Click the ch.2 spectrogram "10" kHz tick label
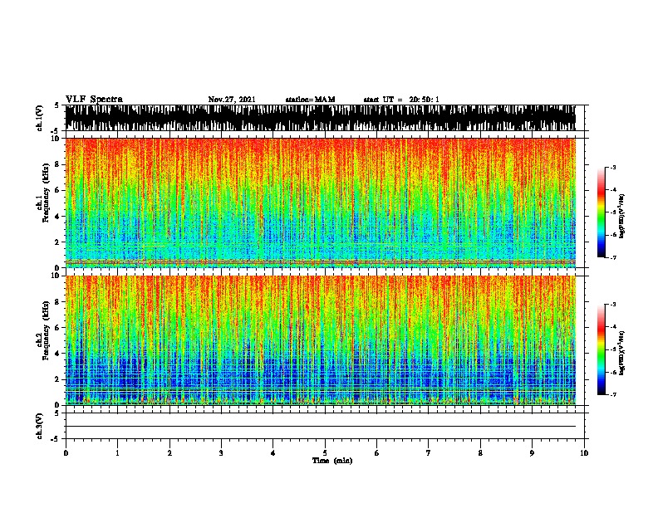Viewport: 658px width, 508px height. [56, 276]
